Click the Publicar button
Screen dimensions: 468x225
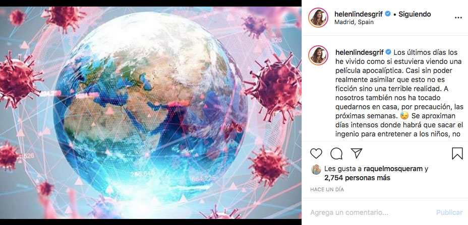(449, 212)
